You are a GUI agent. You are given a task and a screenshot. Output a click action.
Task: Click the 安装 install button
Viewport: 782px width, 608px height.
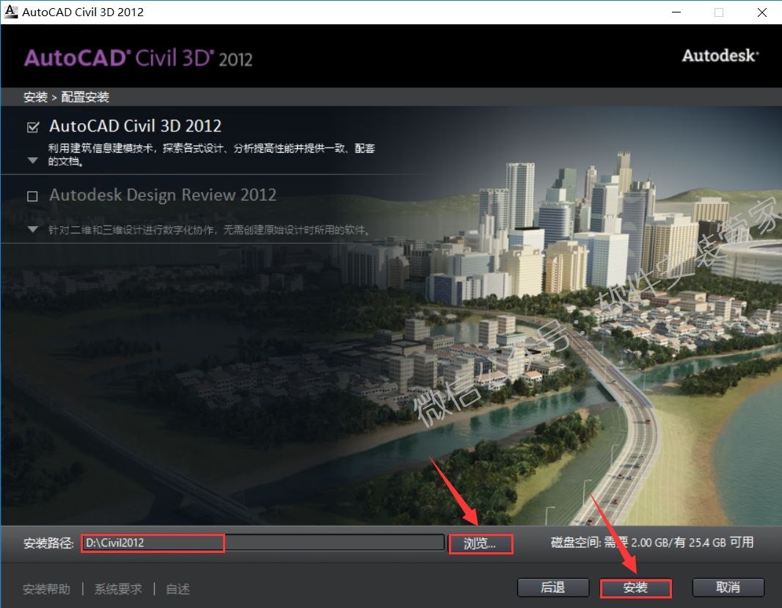point(635,587)
